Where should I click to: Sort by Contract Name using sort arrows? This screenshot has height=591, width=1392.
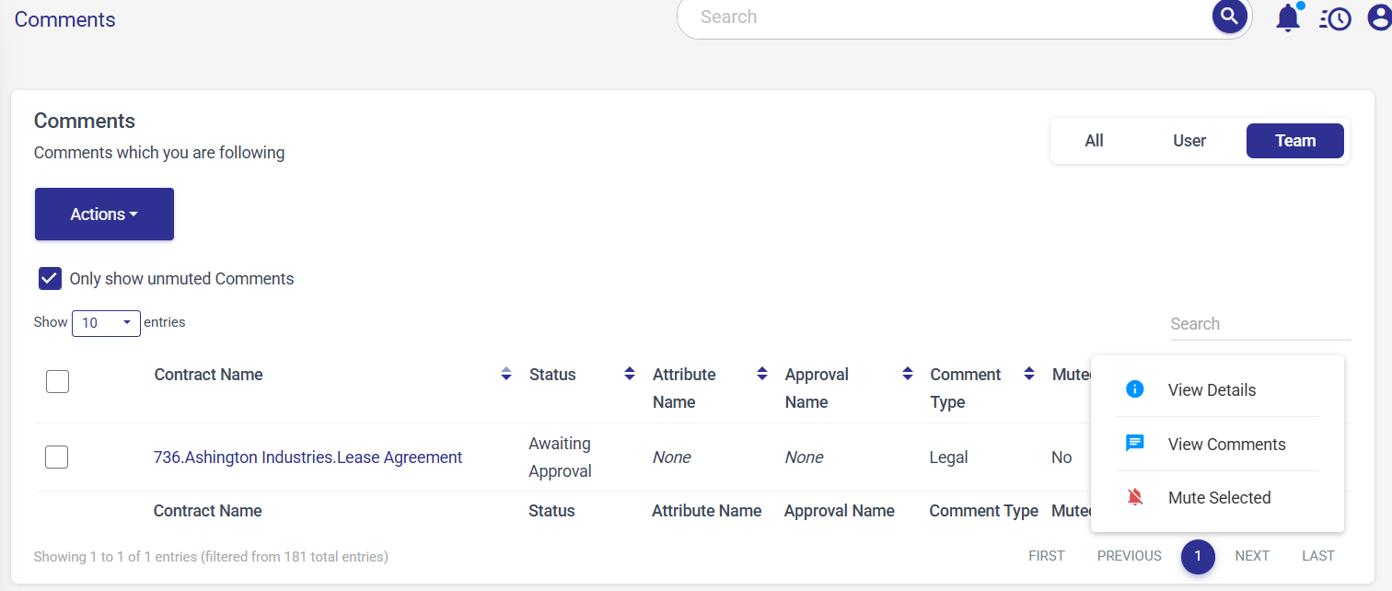tap(505, 374)
